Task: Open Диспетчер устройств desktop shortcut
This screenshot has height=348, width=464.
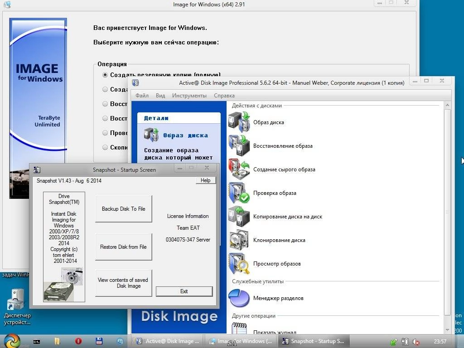Action: coord(17,307)
